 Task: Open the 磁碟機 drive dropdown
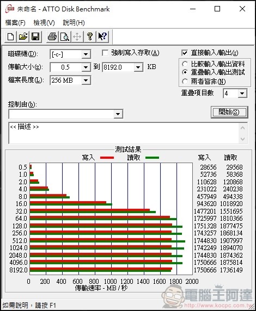pos(86,54)
